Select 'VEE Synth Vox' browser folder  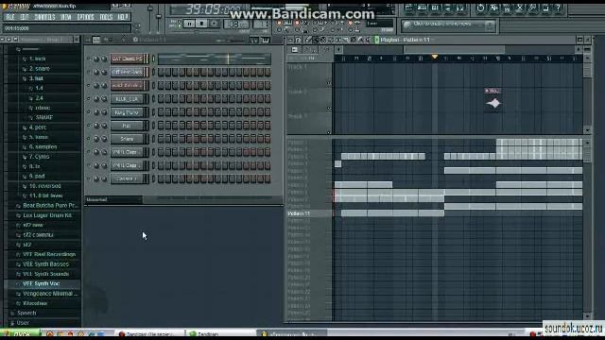[x=41, y=283]
